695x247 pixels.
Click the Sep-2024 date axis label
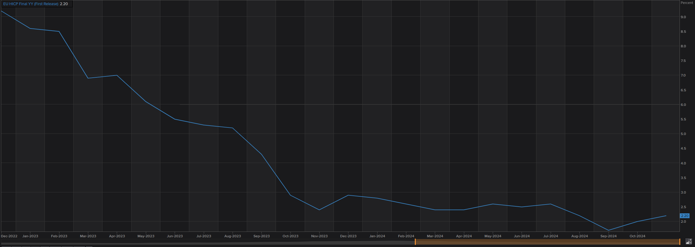tap(608, 236)
